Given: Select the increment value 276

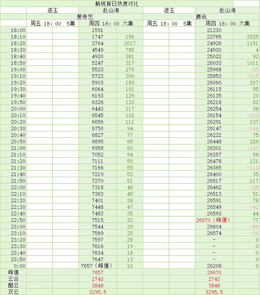Looking at the screenshot, I should 130,69.
